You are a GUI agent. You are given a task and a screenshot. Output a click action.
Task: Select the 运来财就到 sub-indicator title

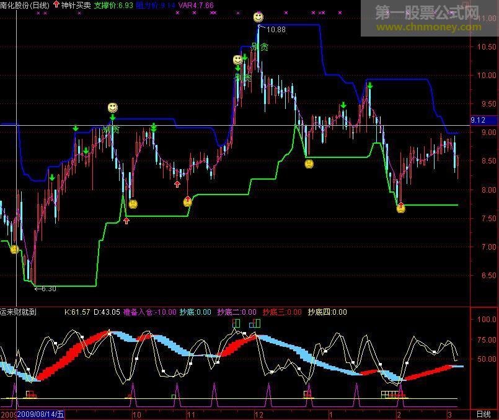click(19, 312)
